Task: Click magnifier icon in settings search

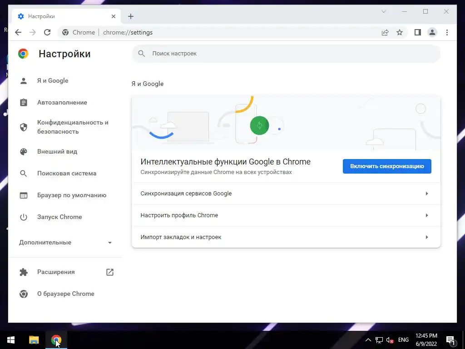Action: [x=142, y=54]
